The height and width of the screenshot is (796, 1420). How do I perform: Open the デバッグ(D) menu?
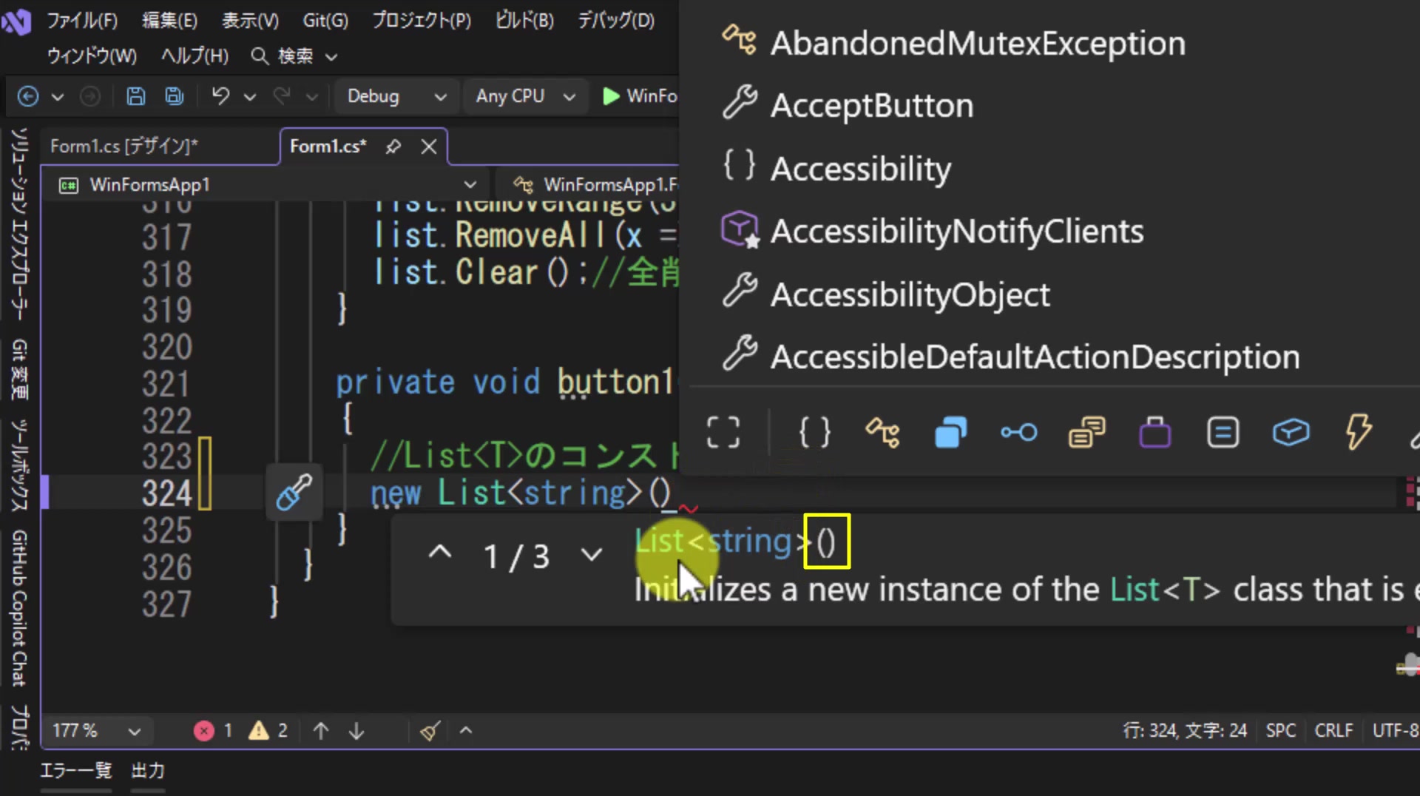[x=616, y=20]
